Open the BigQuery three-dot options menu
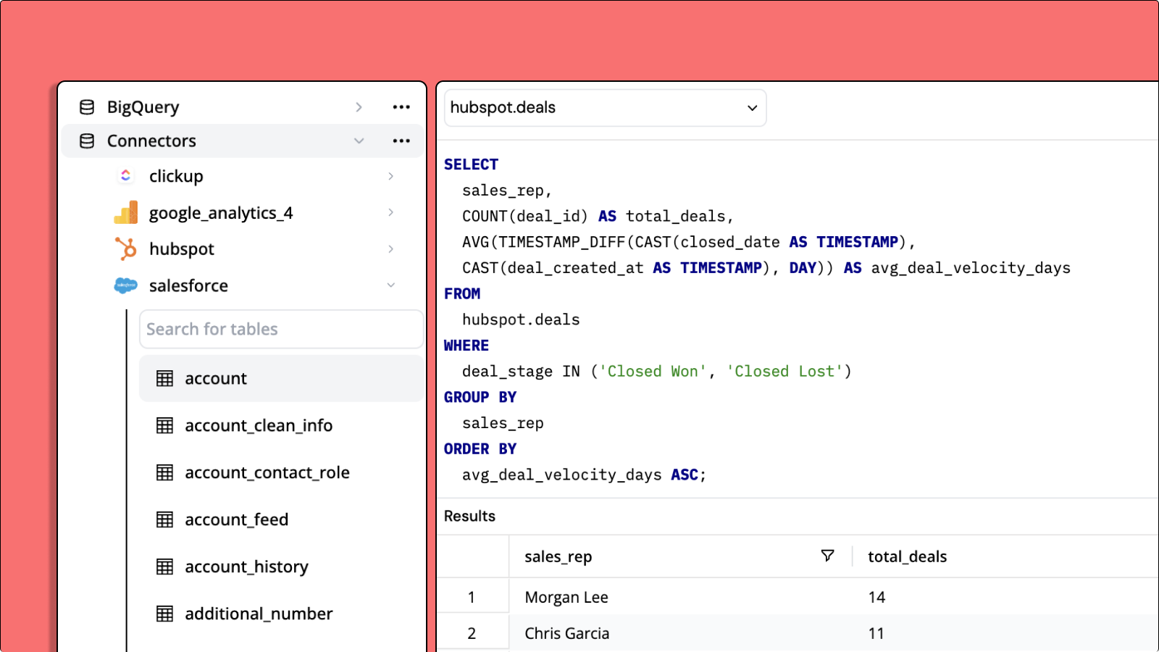The height and width of the screenshot is (652, 1159). pos(401,107)
